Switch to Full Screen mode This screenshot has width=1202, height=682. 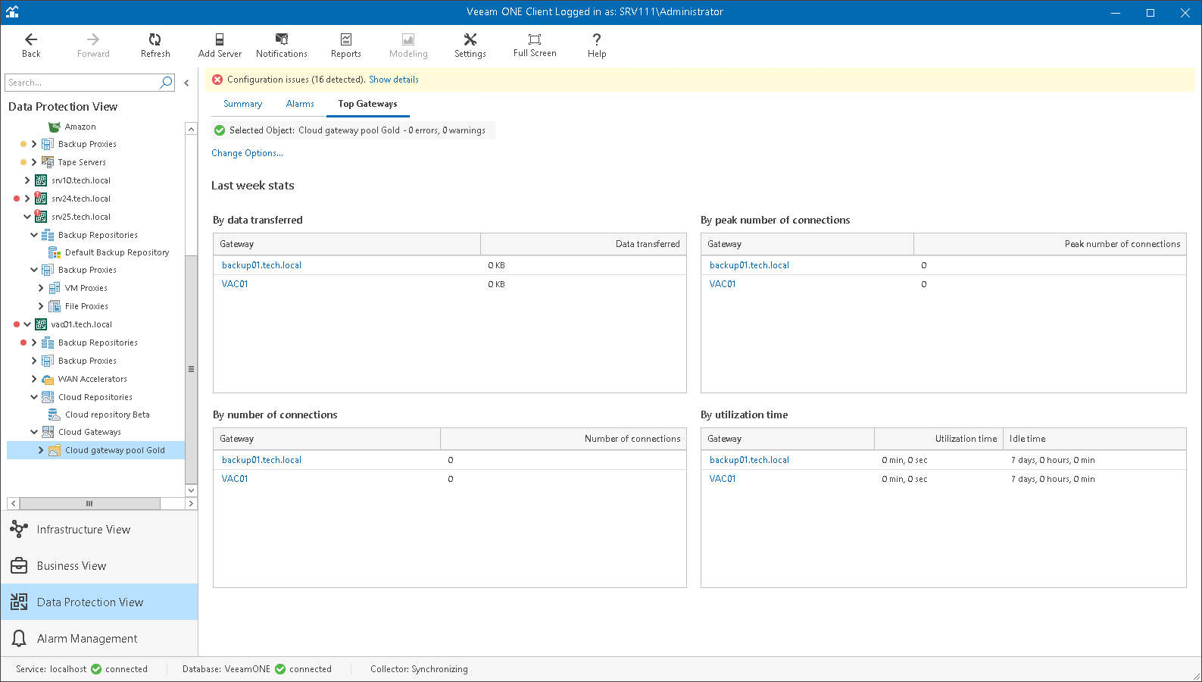pyautogui.click(x=535, y=45)
